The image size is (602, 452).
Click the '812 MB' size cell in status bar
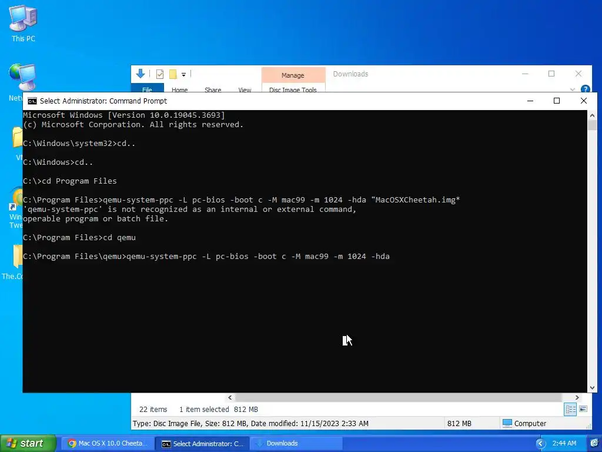459,424
